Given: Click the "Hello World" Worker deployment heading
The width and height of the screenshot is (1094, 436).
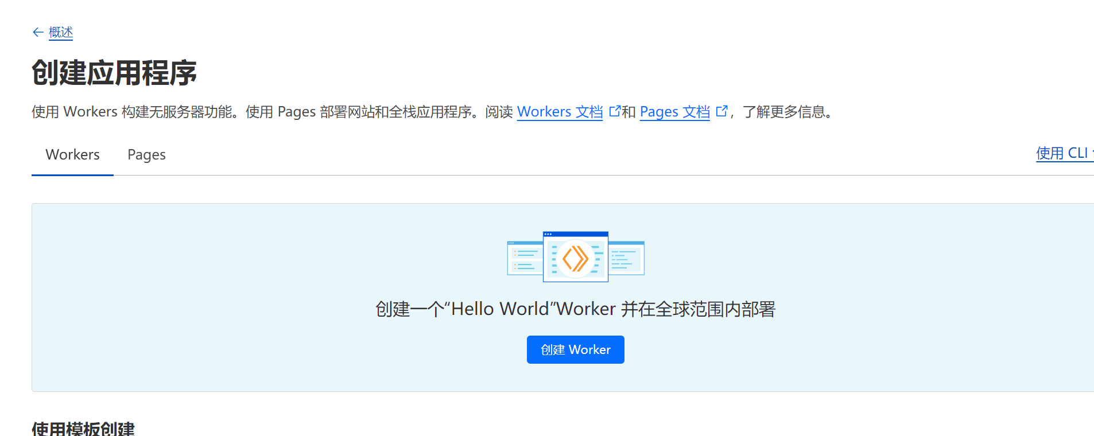Looking at the screenshot, I should [575, 309].
